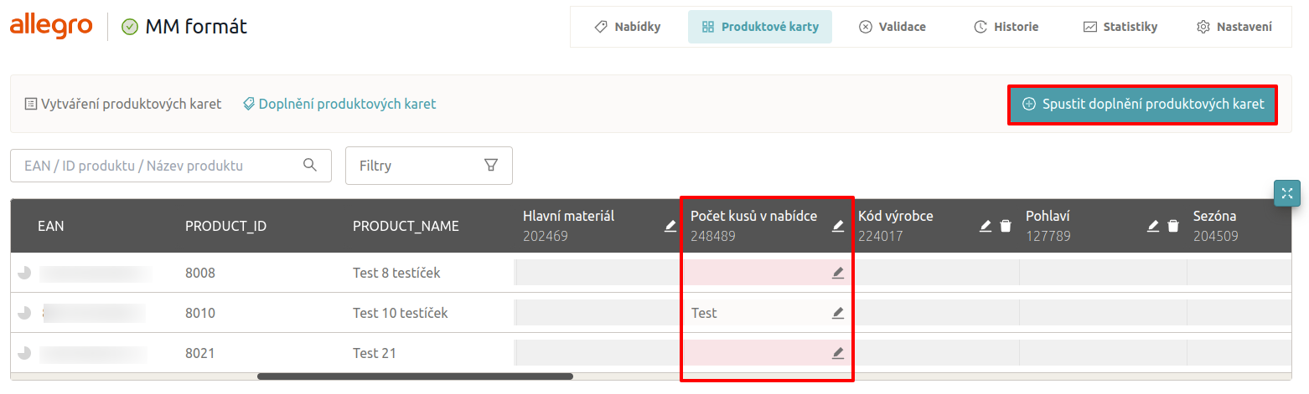1309x394 pixels.
Task: Open Vytváření produktových karet link
Action: tap(123, 104)
